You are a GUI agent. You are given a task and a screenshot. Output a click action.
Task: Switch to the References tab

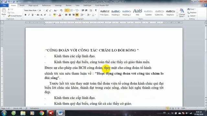tap(47, 5)
